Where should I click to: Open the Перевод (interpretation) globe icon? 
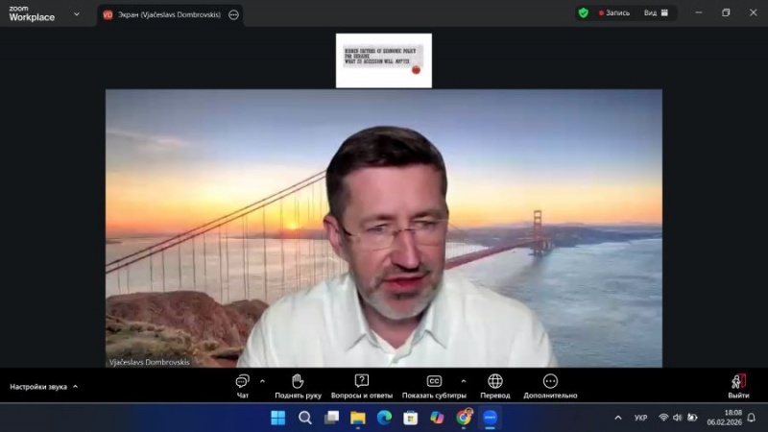495,382
